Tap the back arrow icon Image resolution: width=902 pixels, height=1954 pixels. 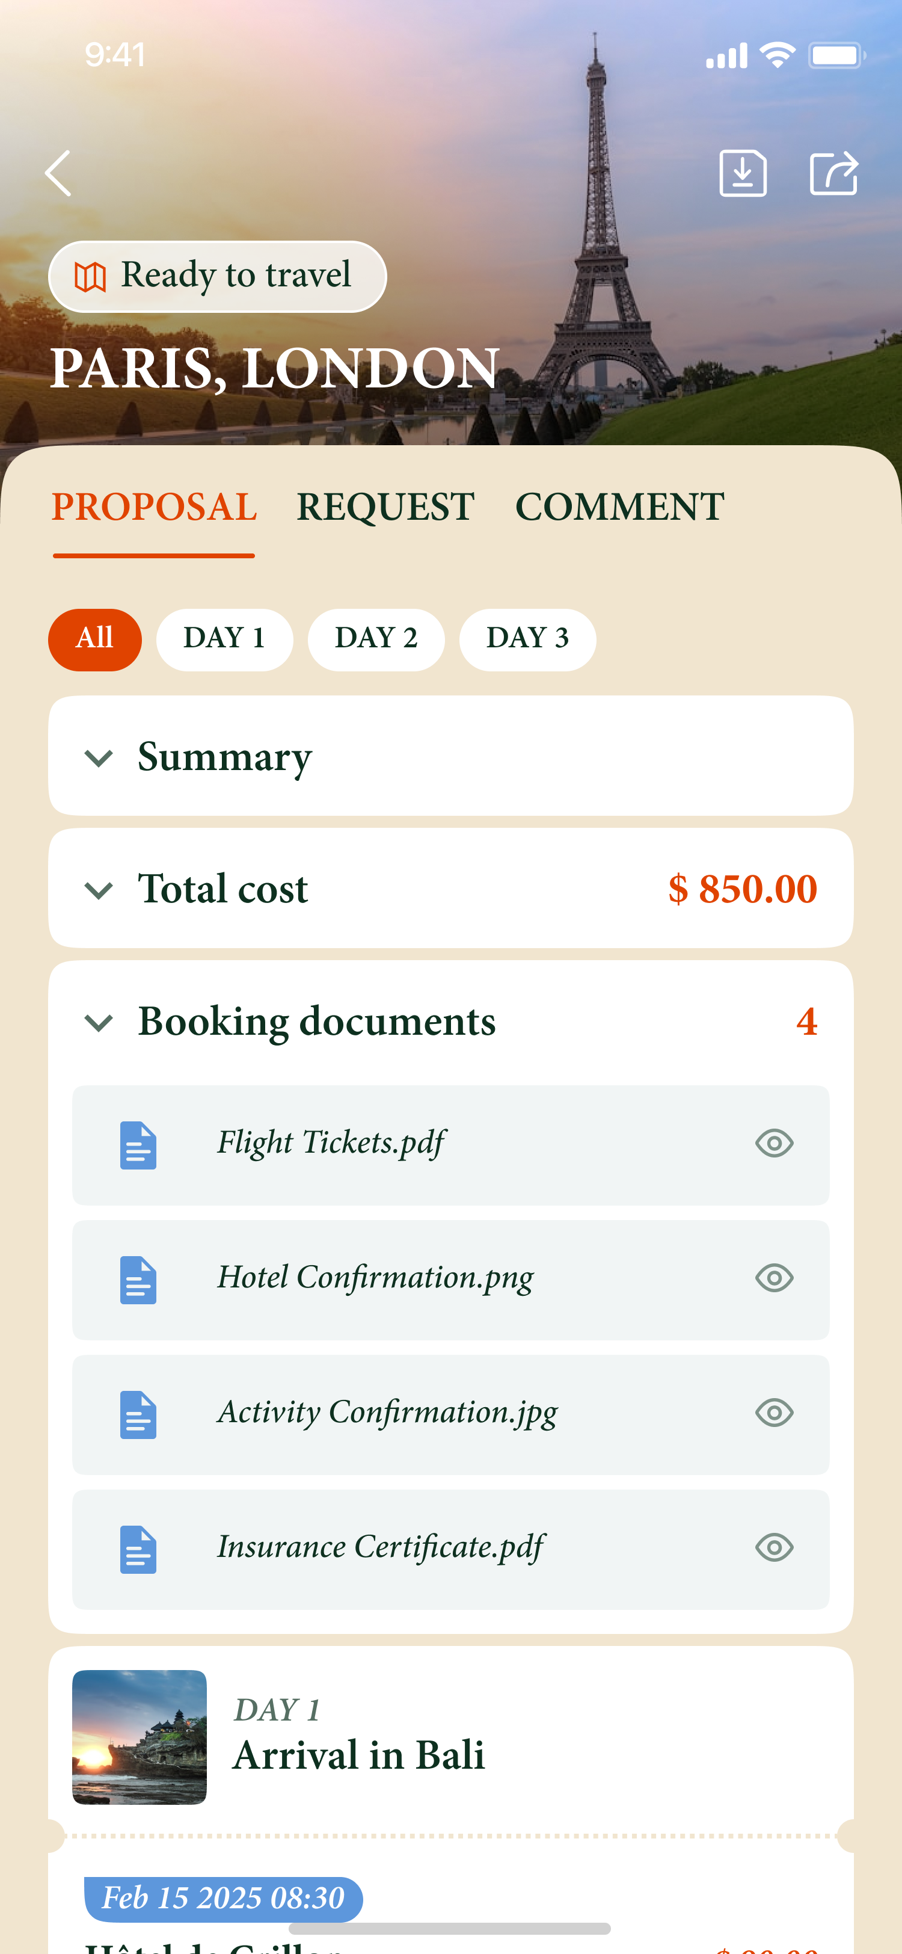click(x=58, y=173)
